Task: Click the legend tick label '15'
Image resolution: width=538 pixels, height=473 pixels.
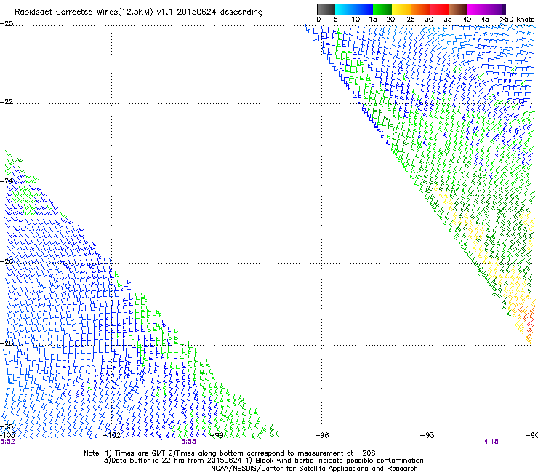Action: tap(373, 20)
